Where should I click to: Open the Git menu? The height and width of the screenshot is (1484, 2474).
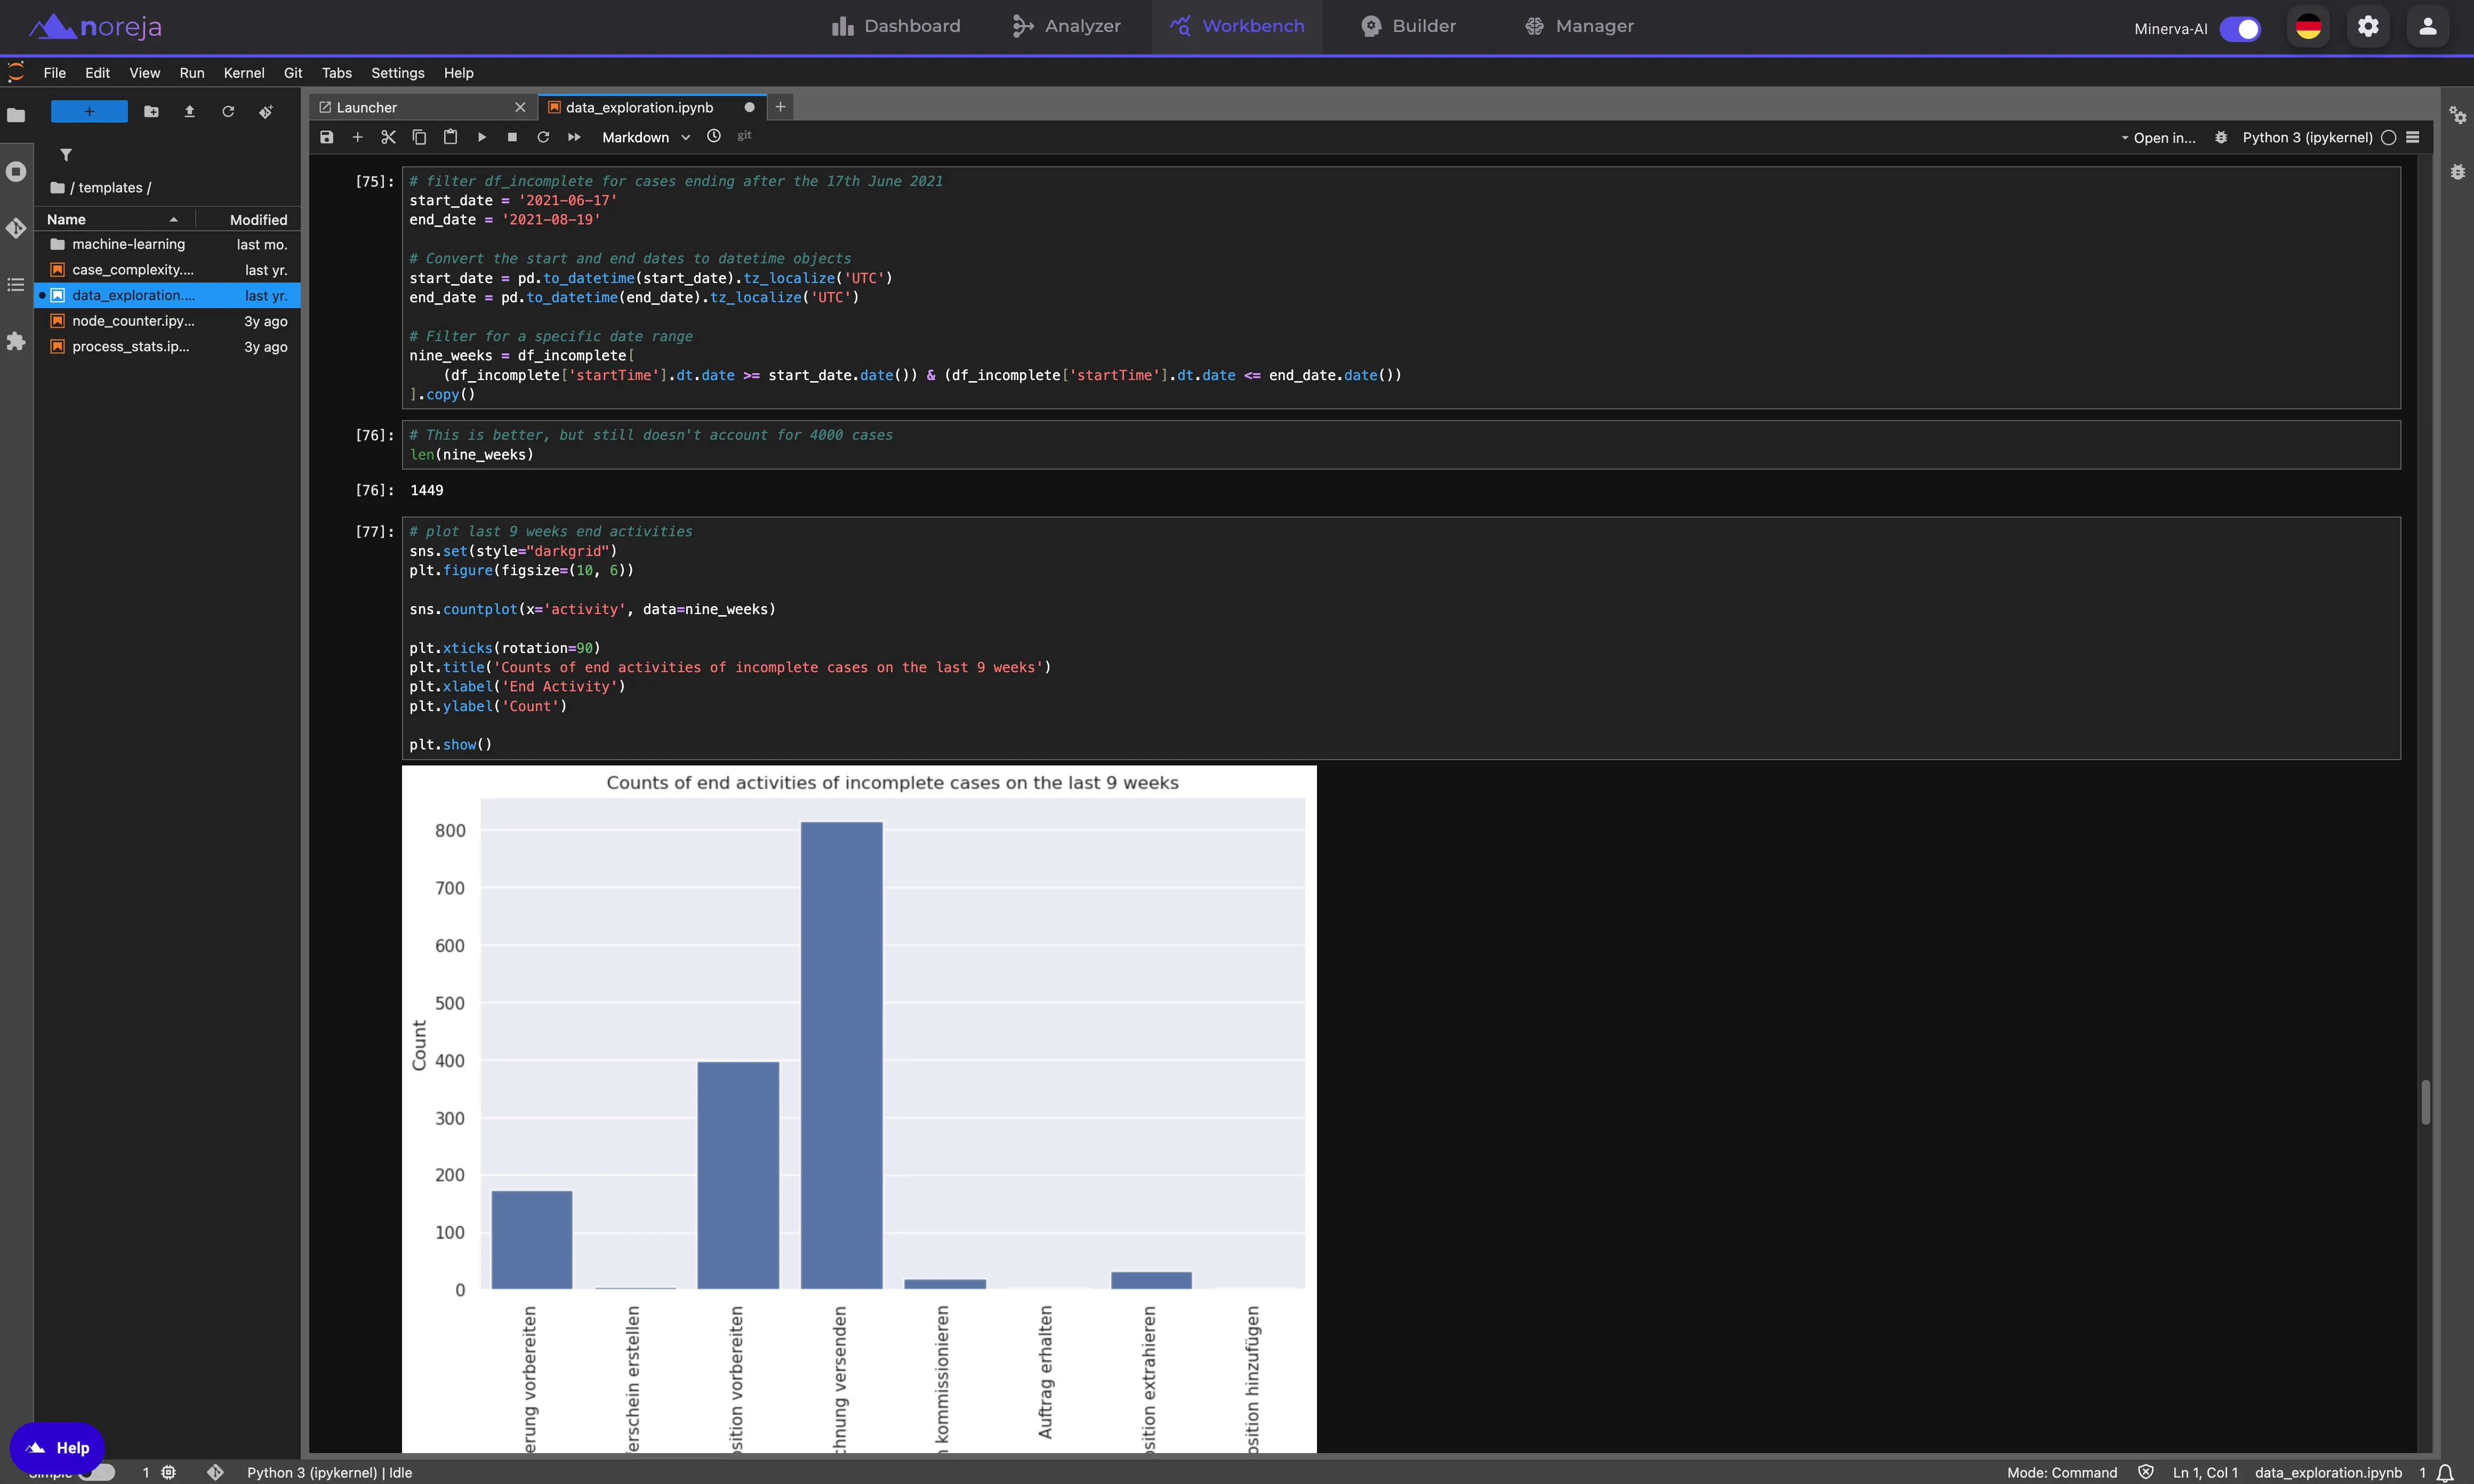pos(293,73)
